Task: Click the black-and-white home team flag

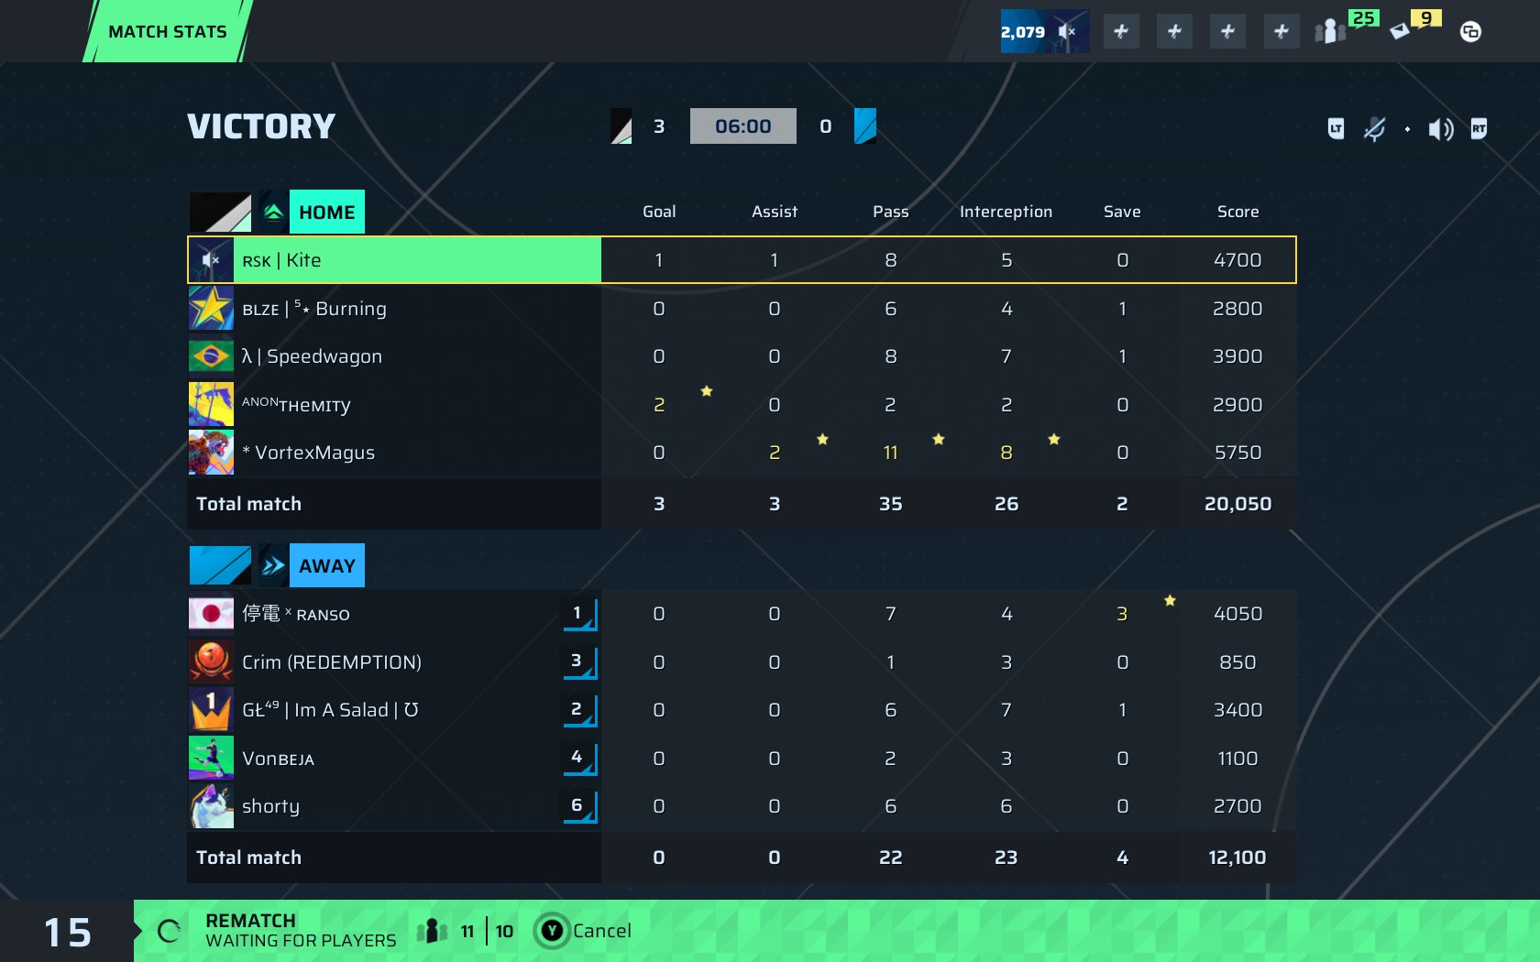Action: (220, 212)
